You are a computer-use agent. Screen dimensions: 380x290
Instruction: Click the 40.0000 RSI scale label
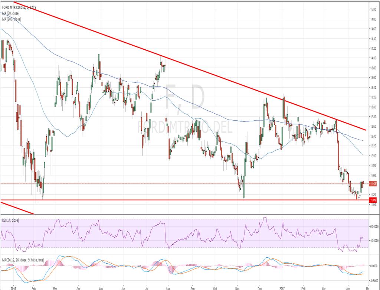[374, 241]
